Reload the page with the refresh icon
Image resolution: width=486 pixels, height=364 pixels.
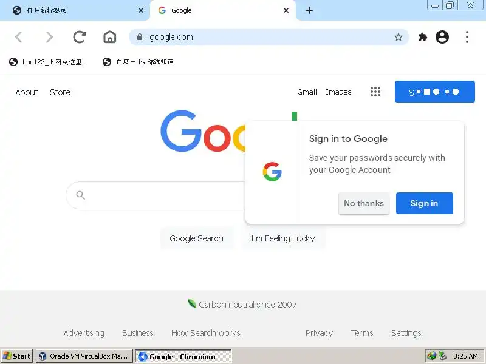[x=80, y=37]
